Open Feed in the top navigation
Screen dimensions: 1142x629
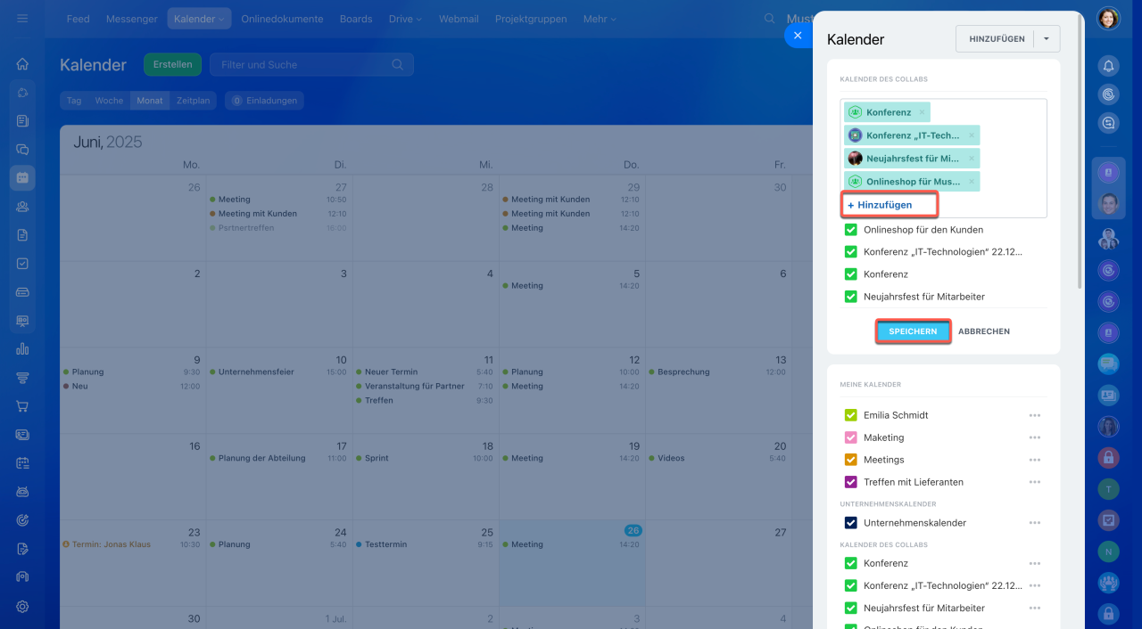78,19
